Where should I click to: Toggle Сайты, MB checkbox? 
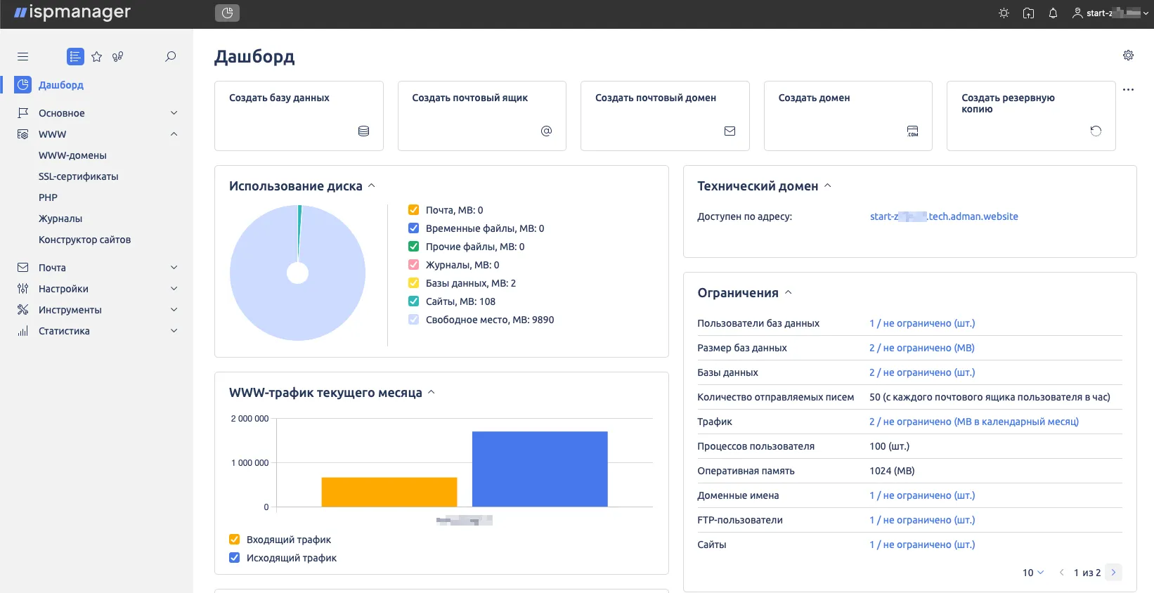[414, 301]
